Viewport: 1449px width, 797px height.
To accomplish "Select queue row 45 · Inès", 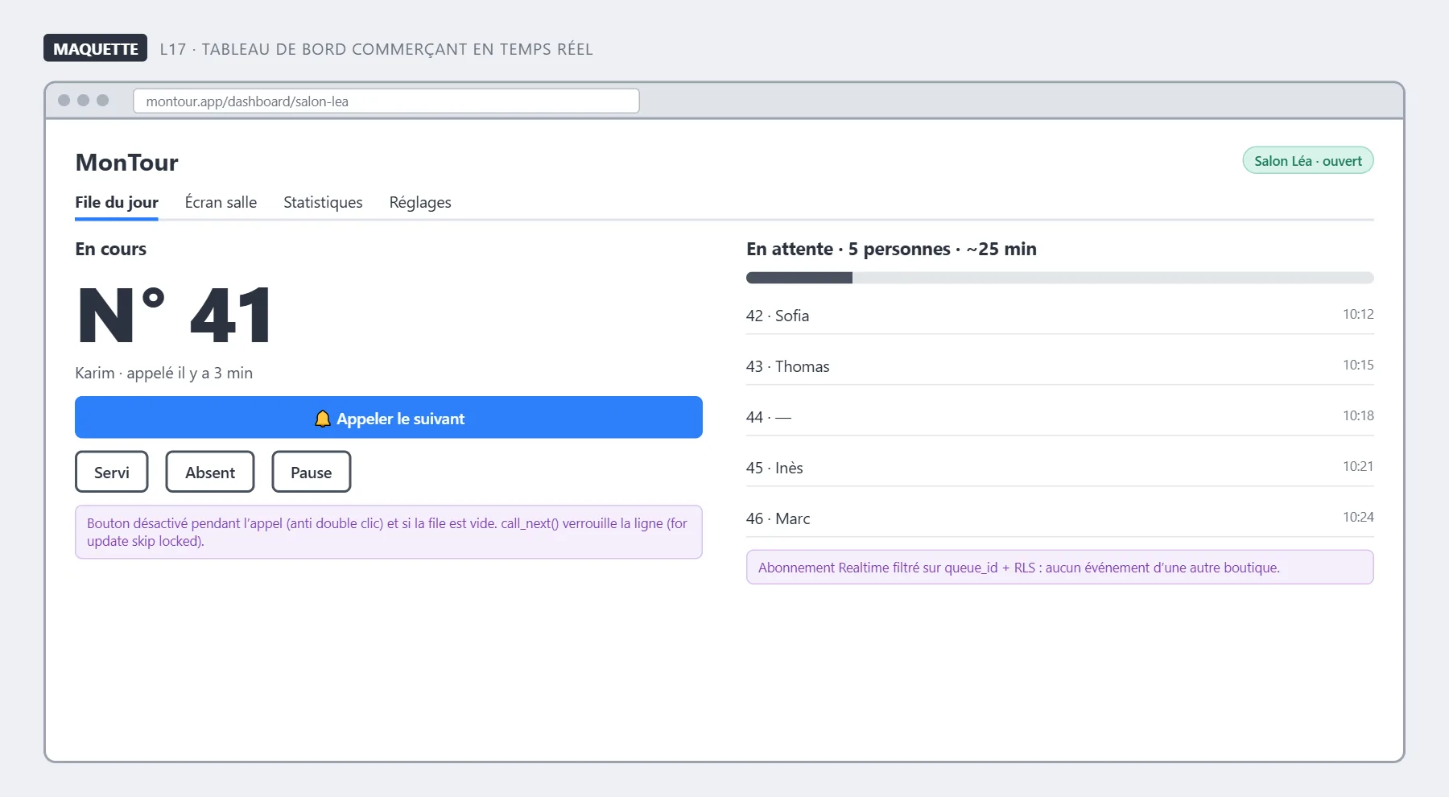I will click(1060, 468).
